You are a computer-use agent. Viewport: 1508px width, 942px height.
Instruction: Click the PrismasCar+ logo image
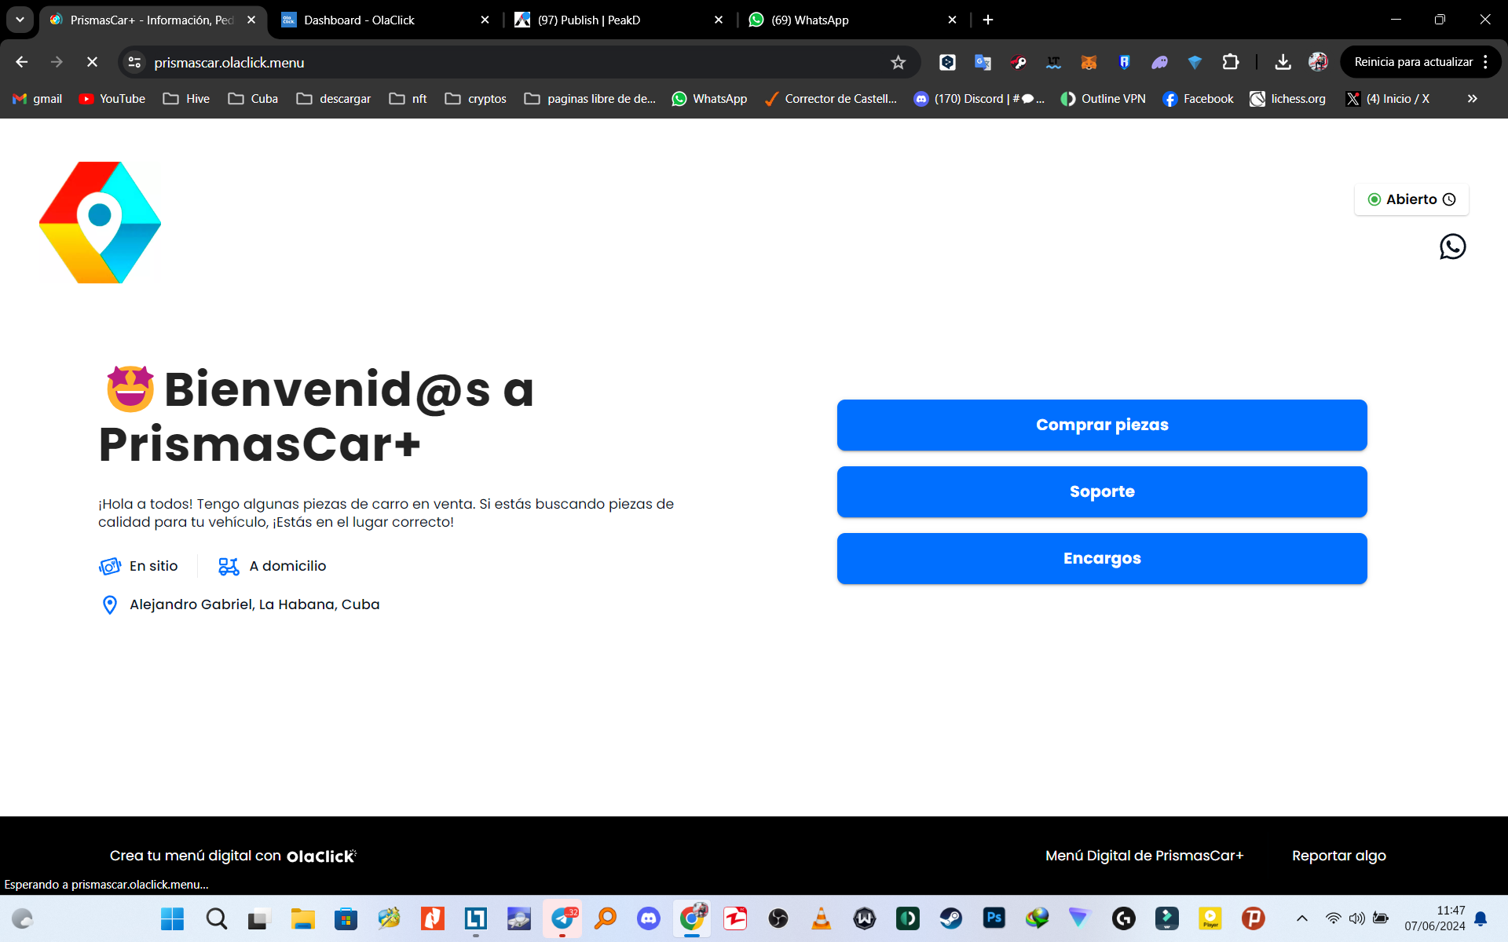[x=100, y=222]
